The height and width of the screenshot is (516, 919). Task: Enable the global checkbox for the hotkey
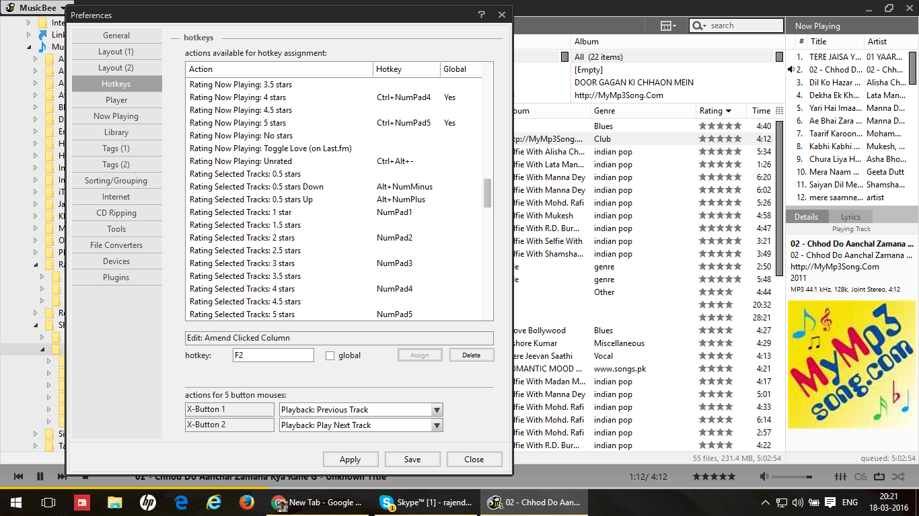329,355
